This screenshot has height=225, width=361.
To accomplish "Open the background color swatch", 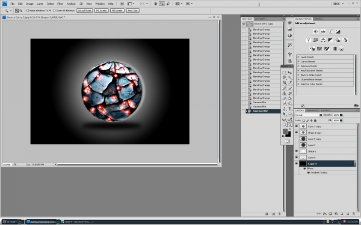I will click(289, 134).
